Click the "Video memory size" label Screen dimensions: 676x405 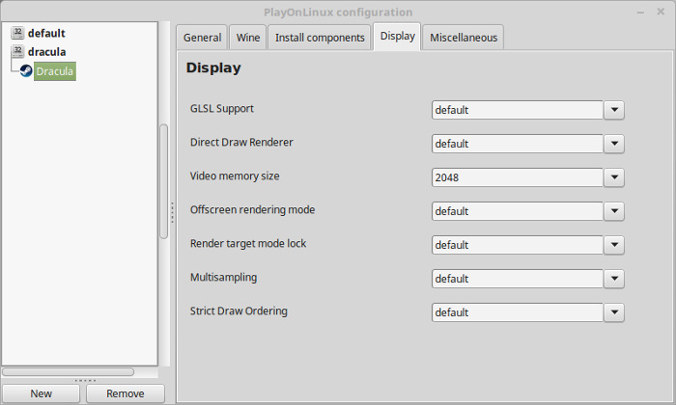[235, 175]
